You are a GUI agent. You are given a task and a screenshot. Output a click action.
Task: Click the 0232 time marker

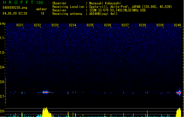[37, 25]
